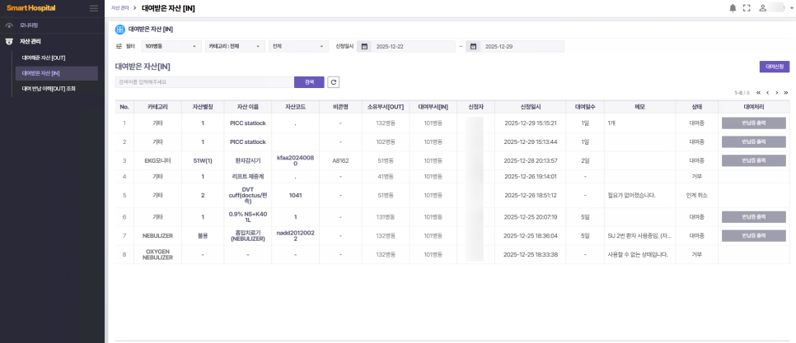Go to previous page arrow
796x343 pixels.
[x=768, y=93]
